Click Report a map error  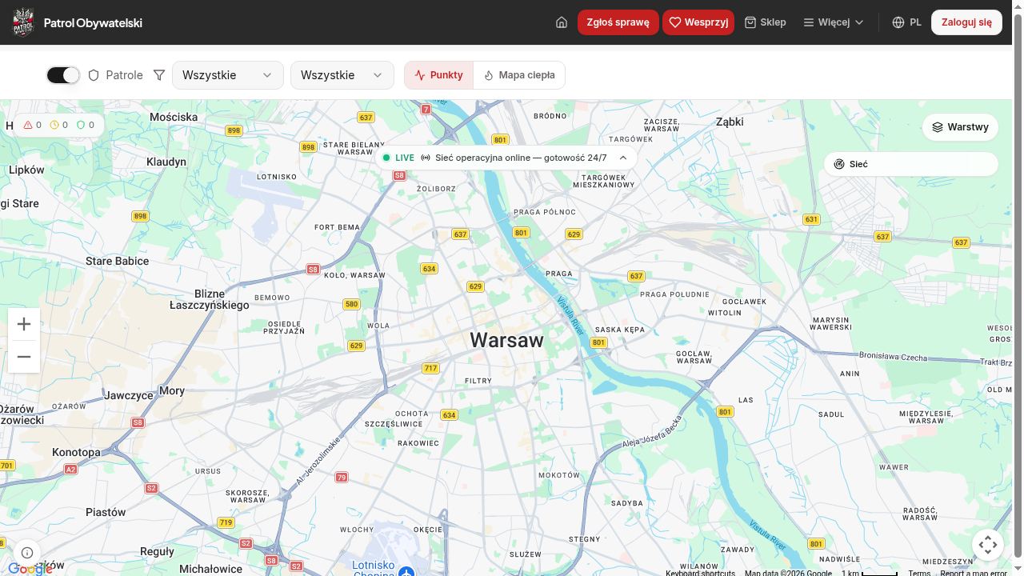point(974,573)
